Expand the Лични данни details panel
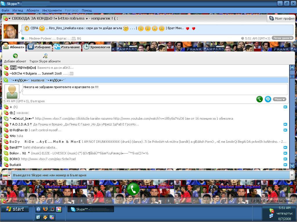This screenshot has height=222, width=297. click(x=282, y=38)
